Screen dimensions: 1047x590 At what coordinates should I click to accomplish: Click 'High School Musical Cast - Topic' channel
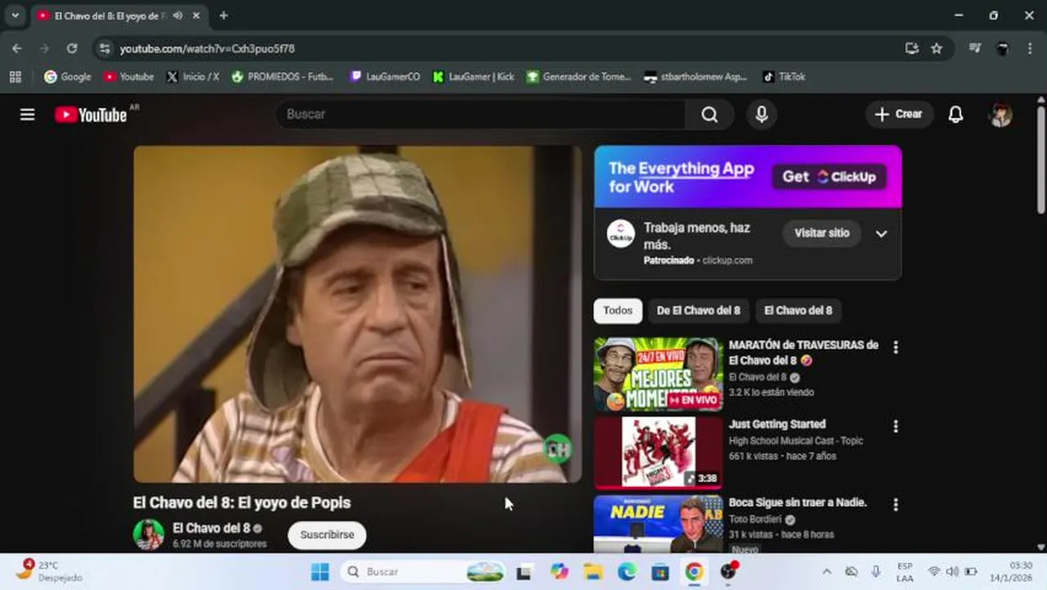click(795, 441)
